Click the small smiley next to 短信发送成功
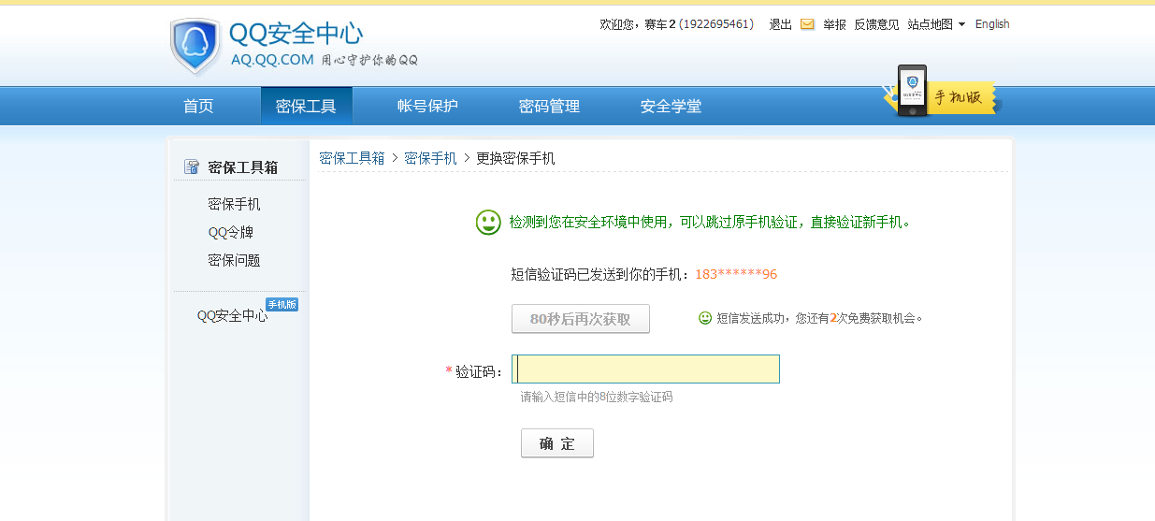 click(x=705, y=318)
